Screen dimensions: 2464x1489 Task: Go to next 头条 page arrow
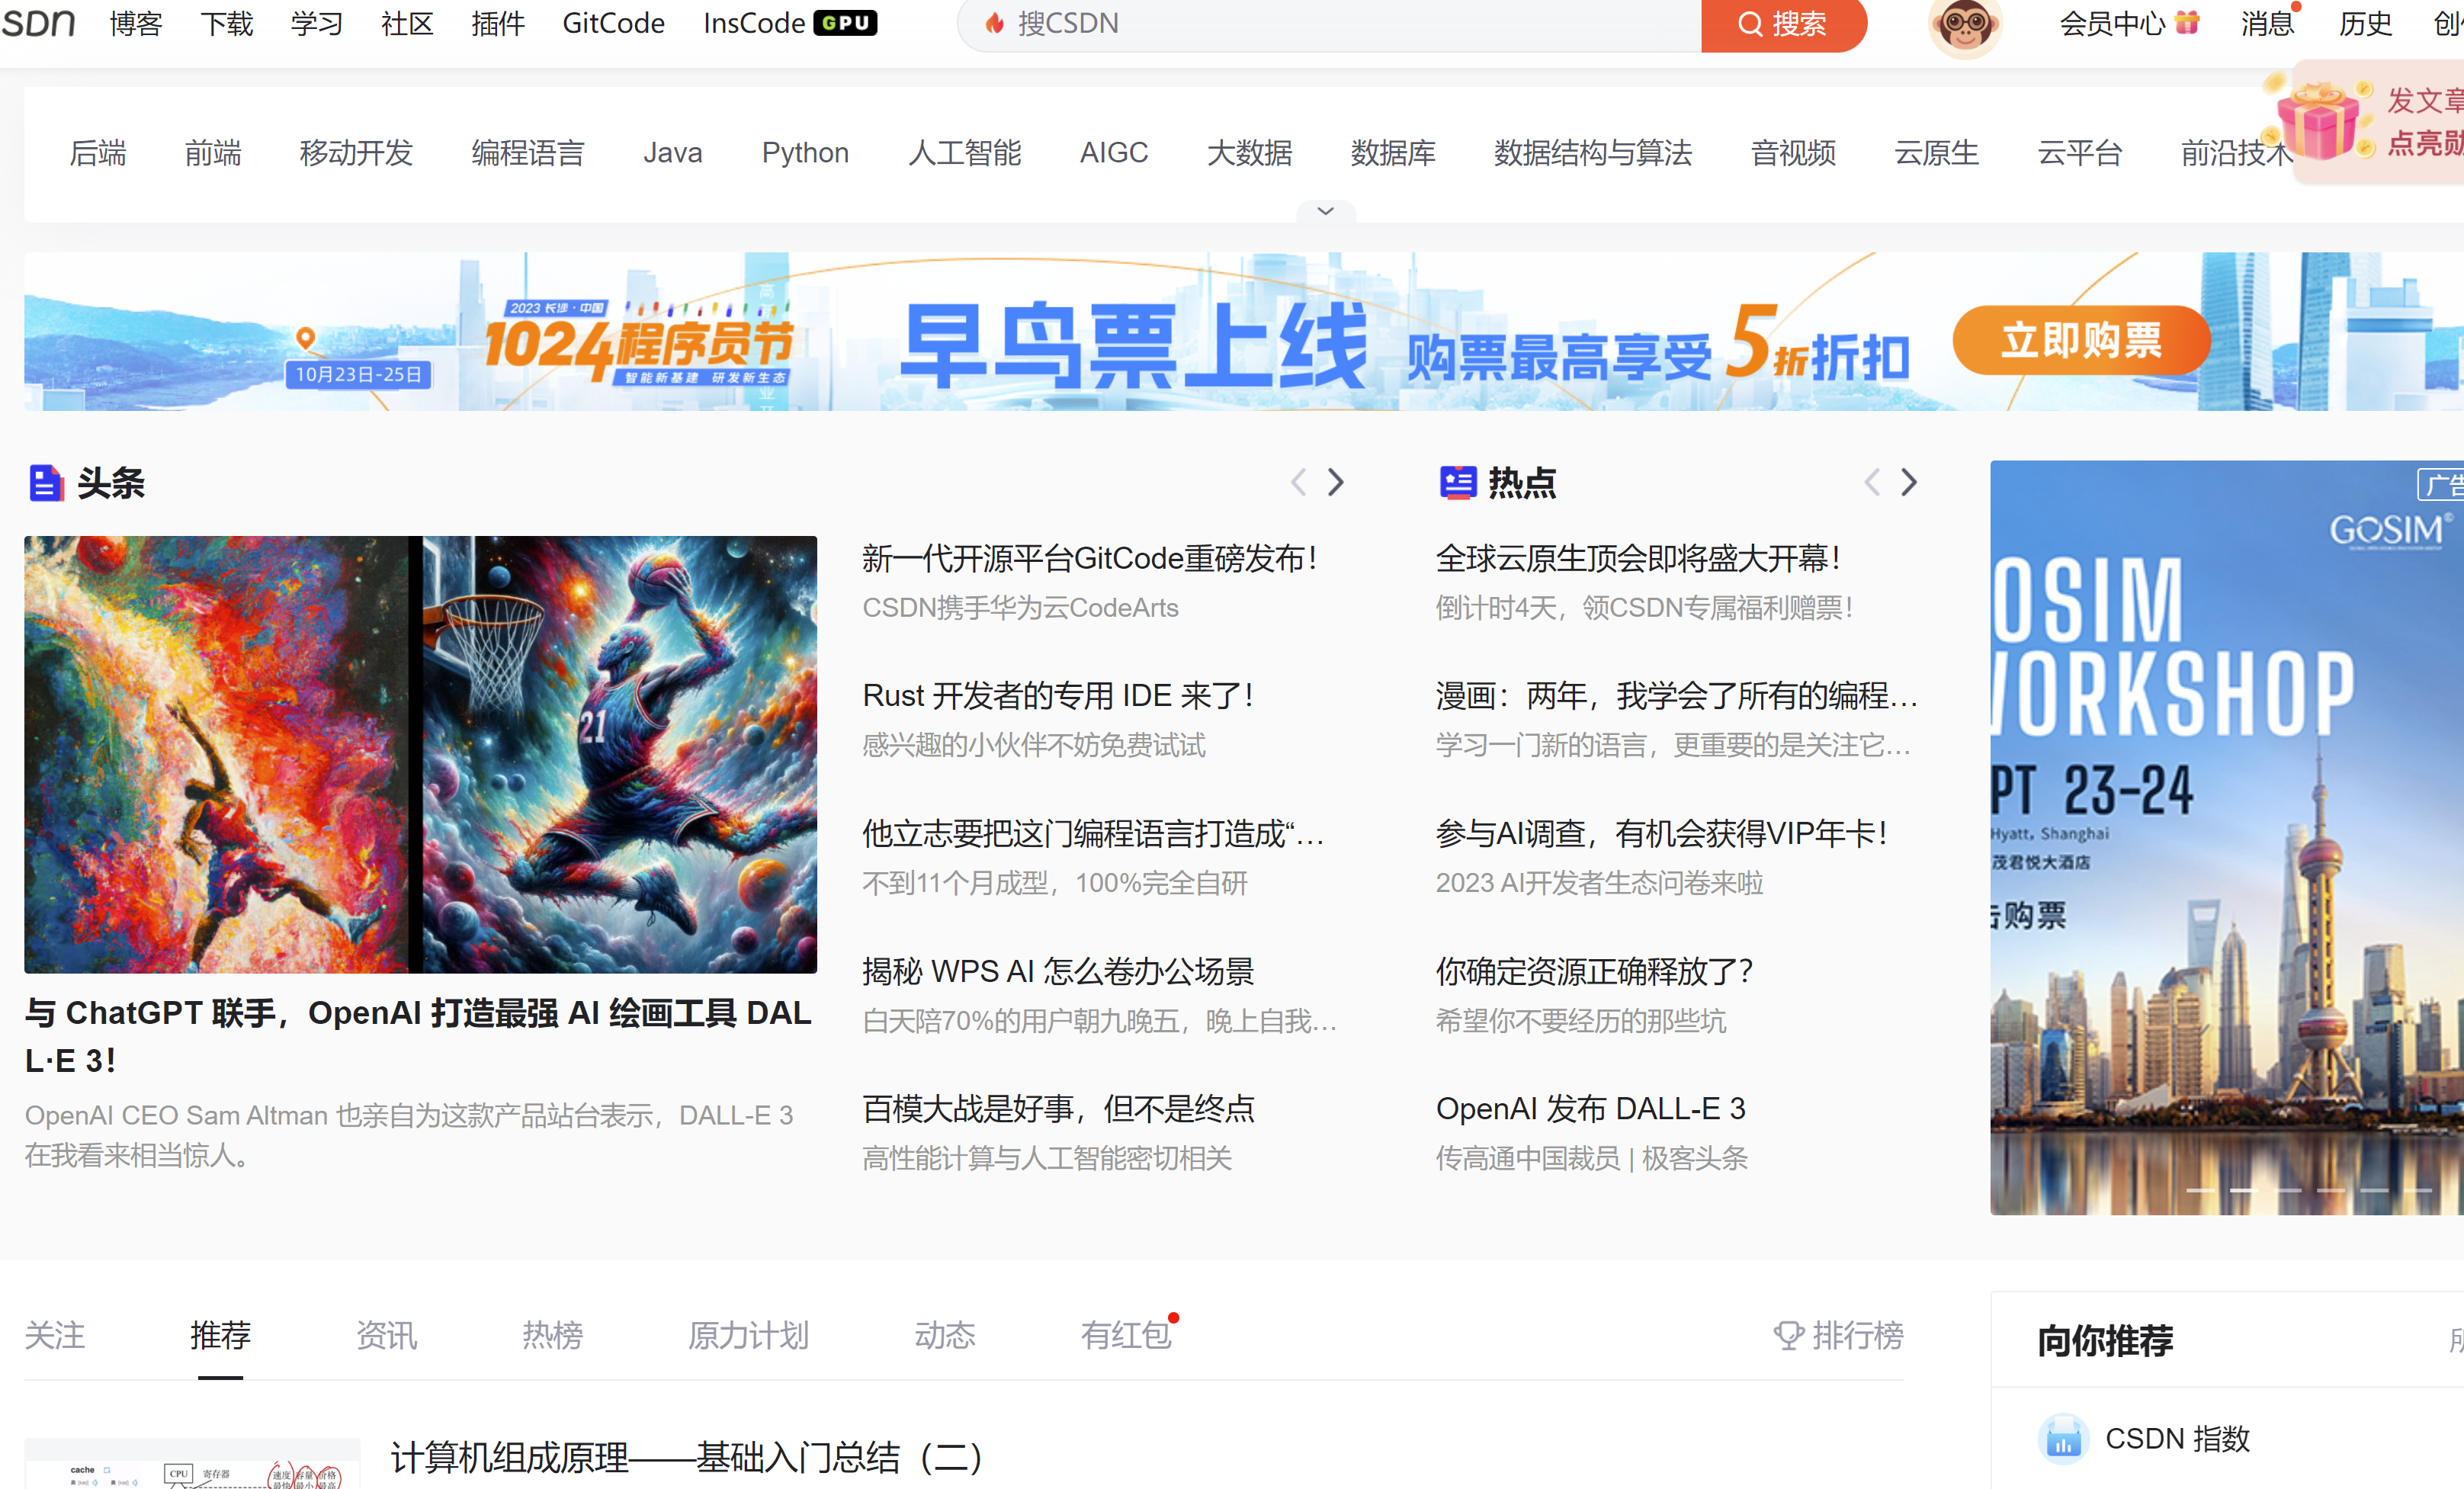pyautogui.click(x=1336, y=483)
